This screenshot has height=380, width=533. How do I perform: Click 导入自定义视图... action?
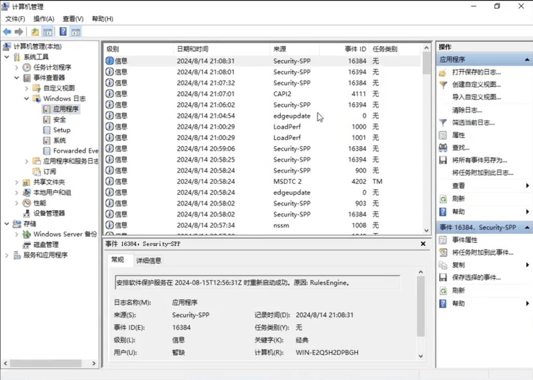[477, 97]
